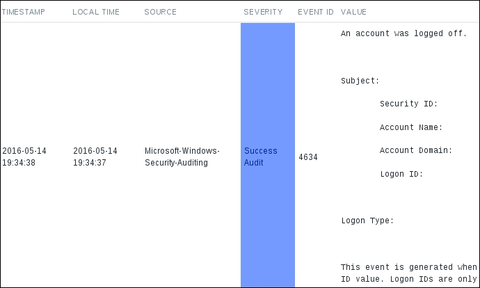This screenshot has width=480, height=288.
Task: Click the 'Security ID:' field label
Action: click(x=408, y=104)
